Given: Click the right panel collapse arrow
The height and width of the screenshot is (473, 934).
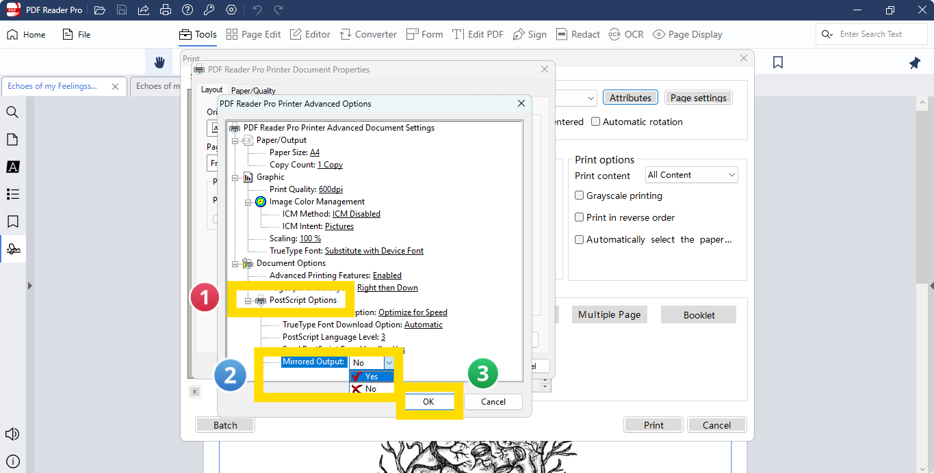Looking at the screenshot, I should (931, 286).
